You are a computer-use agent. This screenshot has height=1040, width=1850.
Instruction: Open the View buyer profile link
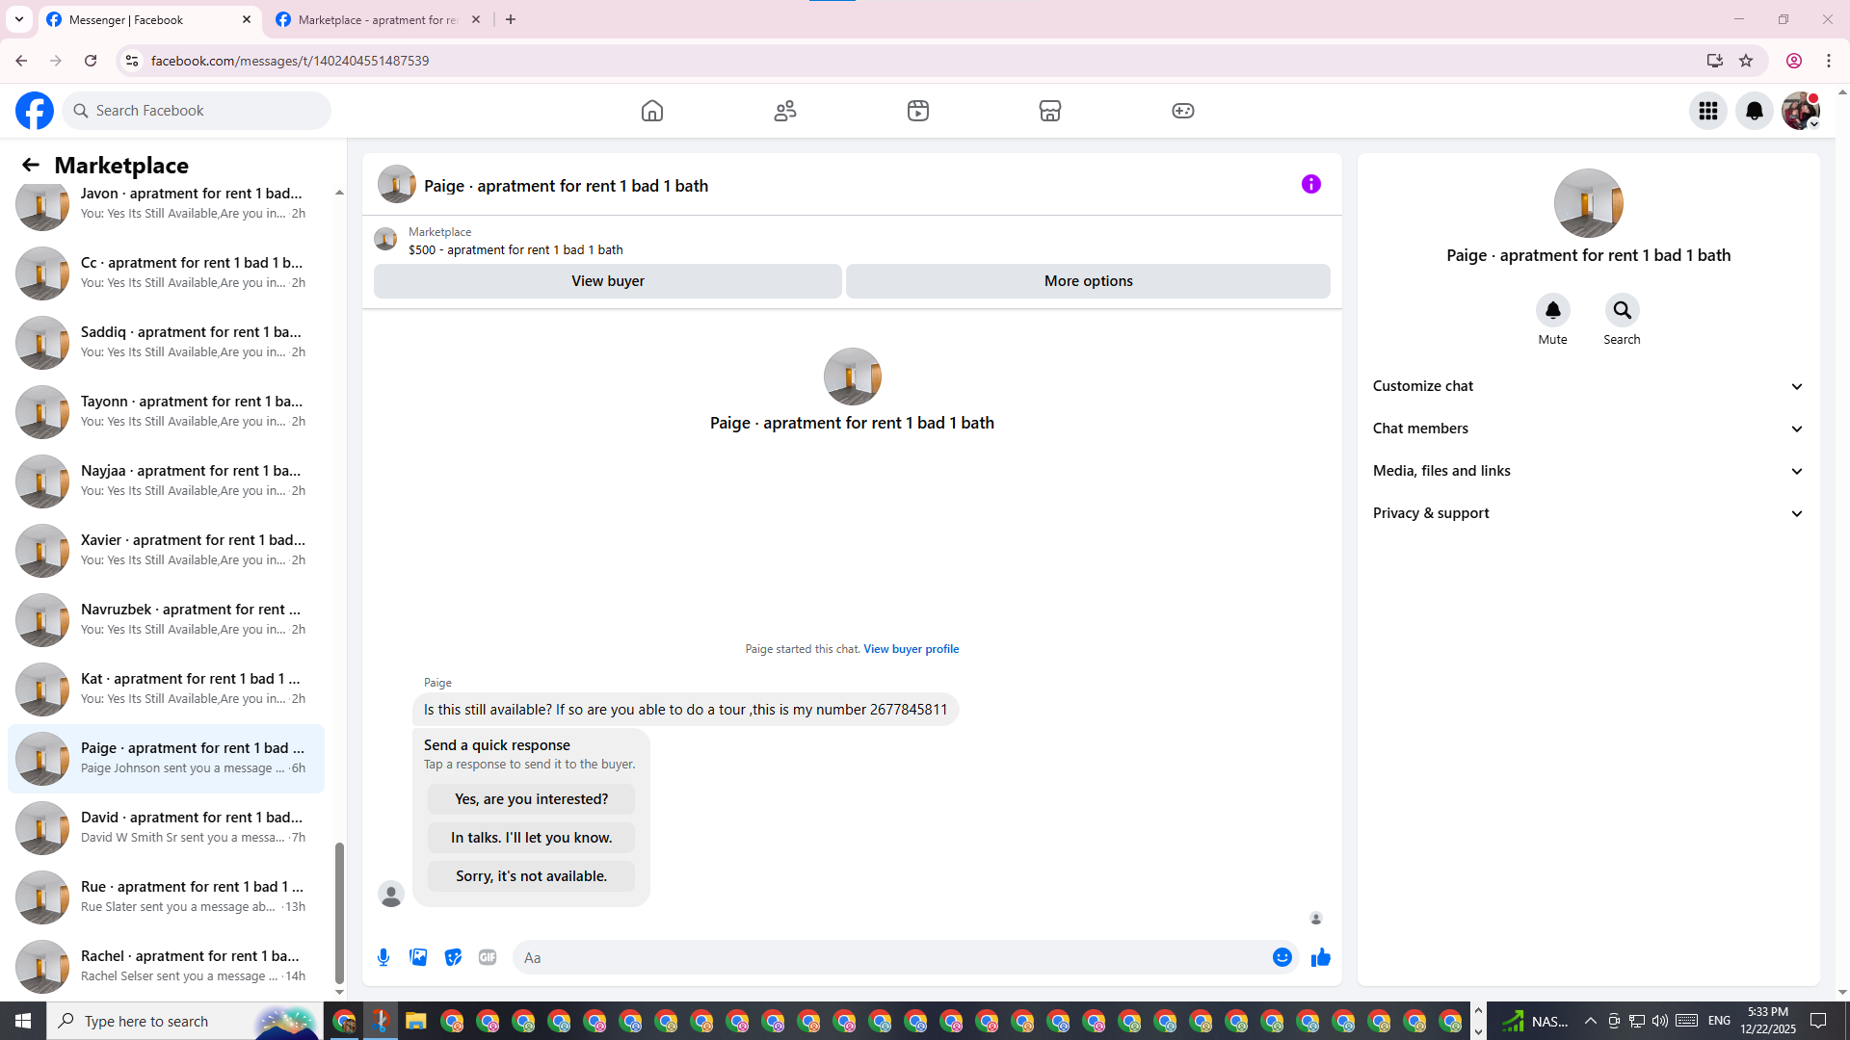pyautogui.click(x=911, y=649)
